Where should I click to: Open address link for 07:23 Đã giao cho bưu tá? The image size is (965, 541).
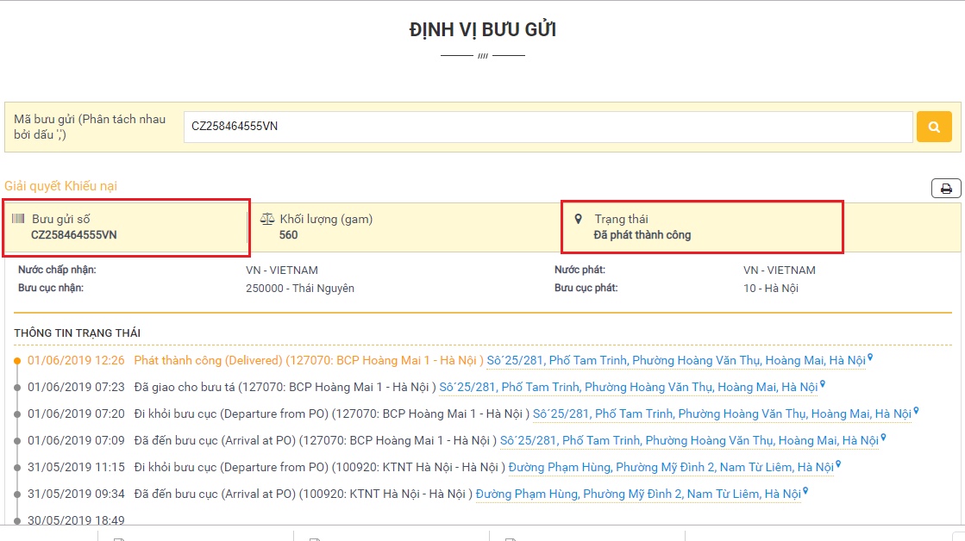pyautogui.click(x=628, y=387)
